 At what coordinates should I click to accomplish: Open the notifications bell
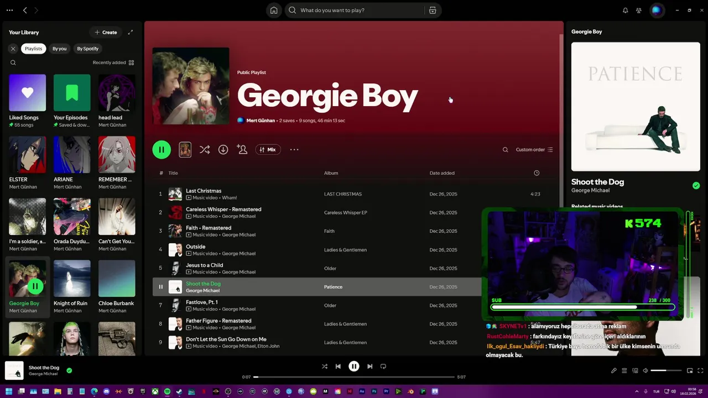pos(626,10)
